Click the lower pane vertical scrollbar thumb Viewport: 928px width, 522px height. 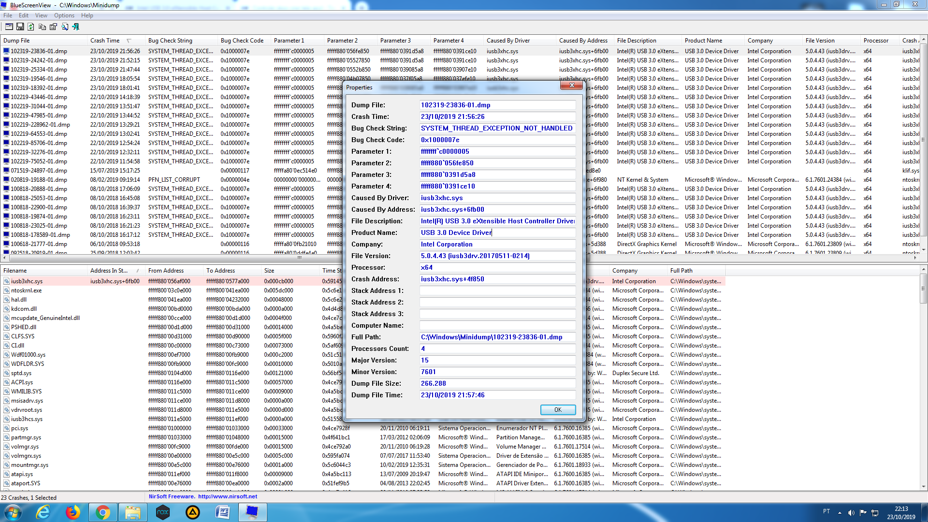(x=923, y=289)
